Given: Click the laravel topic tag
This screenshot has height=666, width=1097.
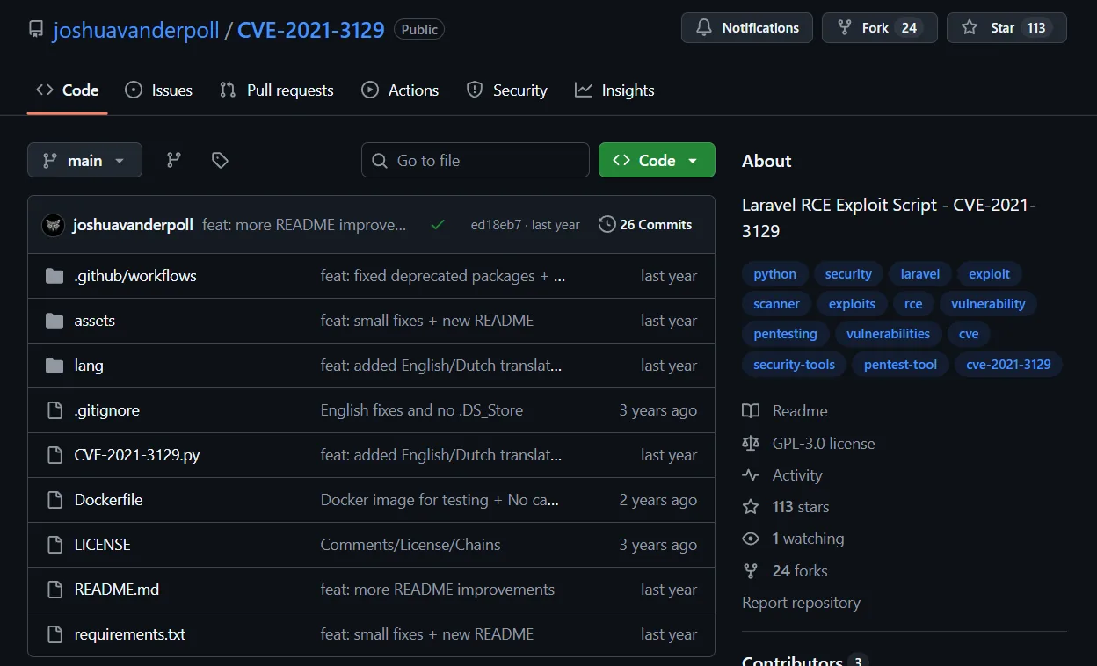Looking at the screenshot, I should tap(920, 274).
